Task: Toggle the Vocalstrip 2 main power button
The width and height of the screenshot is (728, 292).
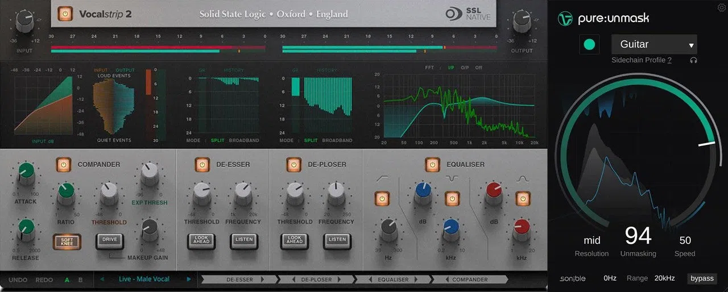Action: coord(65,14)
